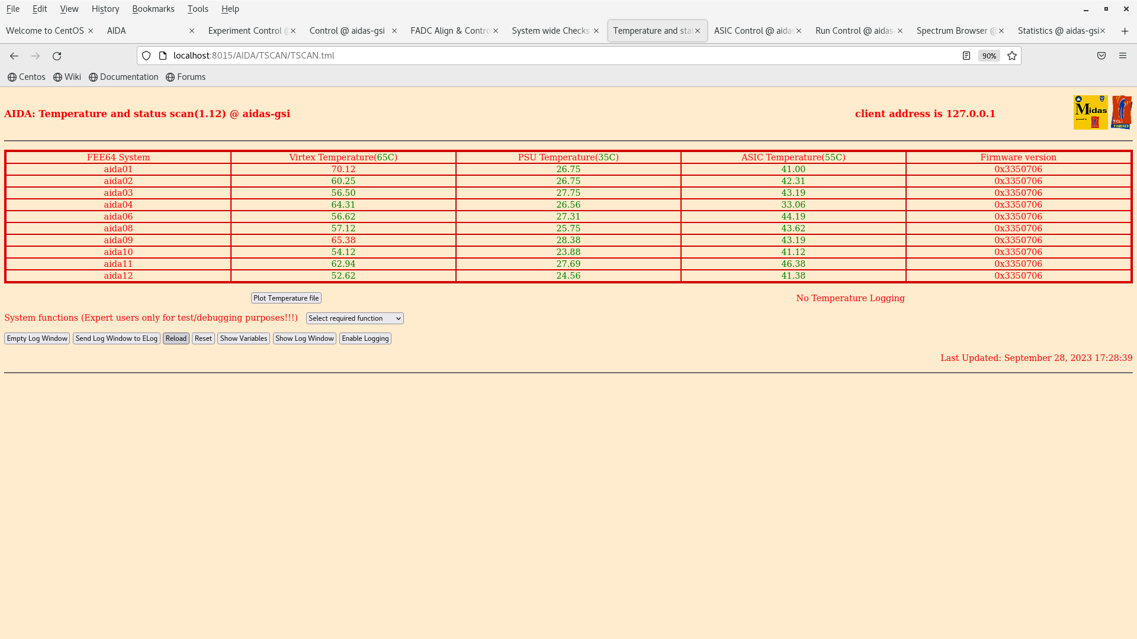This screenshot has width=1137, height=639.
Task: Bookmark page with the star icon
Action: click(x=1012, y=56)
